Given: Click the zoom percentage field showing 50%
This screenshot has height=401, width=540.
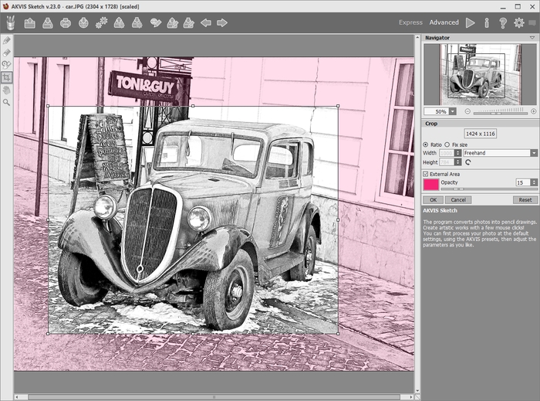Looking at the screenshot, I should (437, 111).
